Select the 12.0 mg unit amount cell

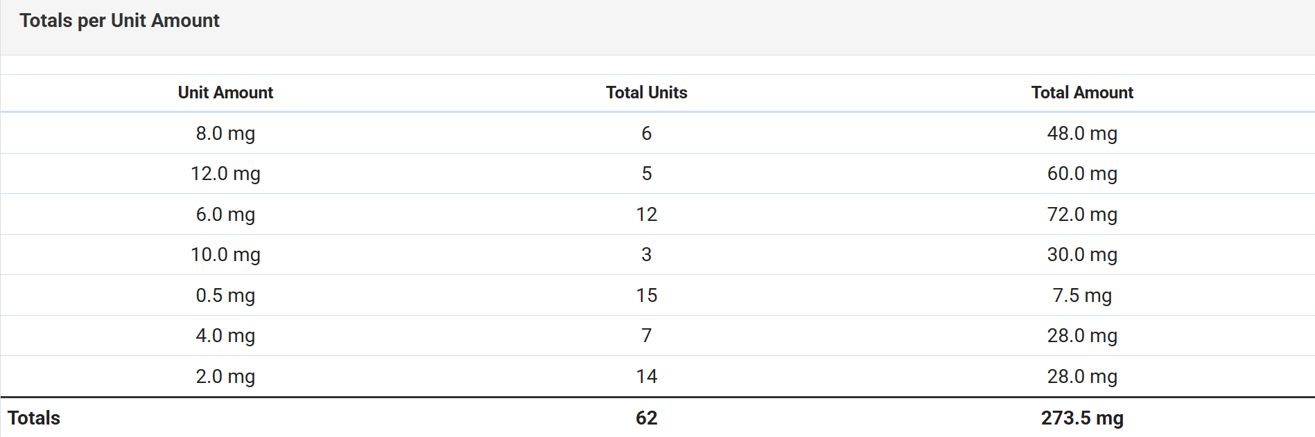[225, 173]
